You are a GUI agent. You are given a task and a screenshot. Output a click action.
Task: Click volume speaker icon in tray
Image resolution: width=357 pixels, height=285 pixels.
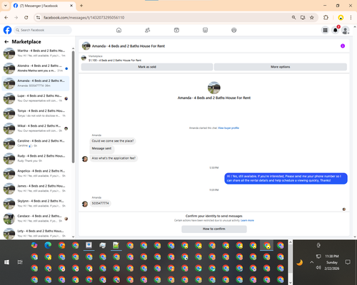tap(318, 268)
